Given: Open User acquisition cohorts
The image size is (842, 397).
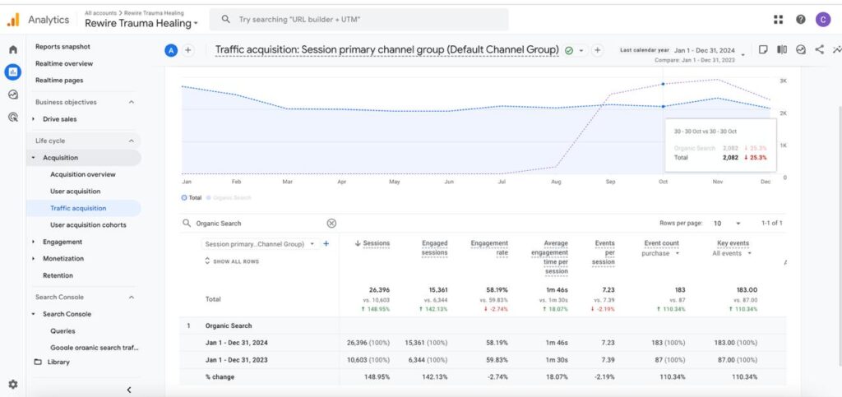Looking at the screenshot, I should click(88, 224).
